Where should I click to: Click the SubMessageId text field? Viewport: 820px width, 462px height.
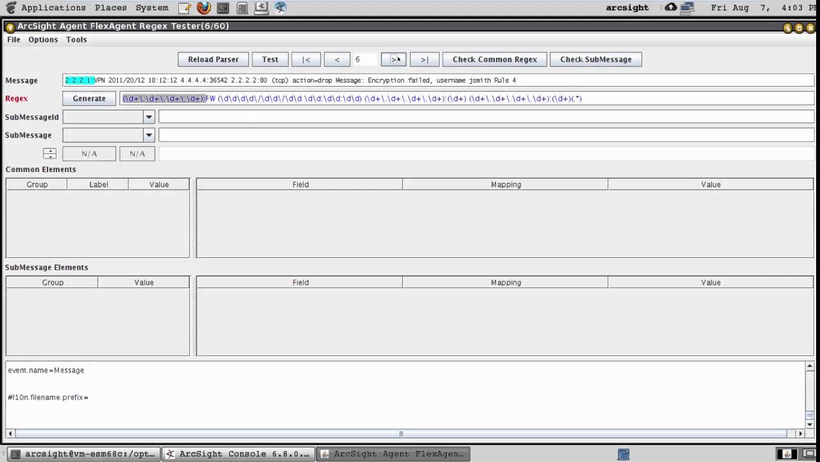tap(486, 117)
